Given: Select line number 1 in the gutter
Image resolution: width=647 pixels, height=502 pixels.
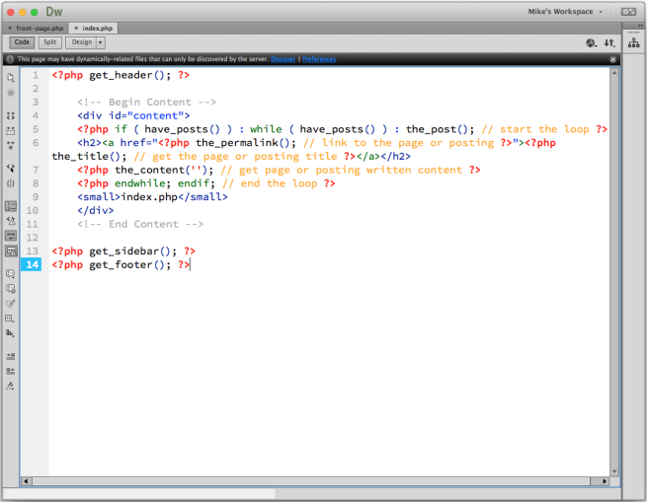Looking at the screenshot, I should tap(36, 75).
